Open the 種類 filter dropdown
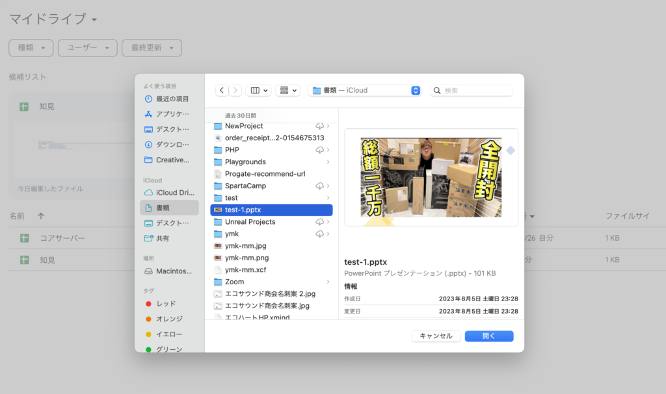Image resolution: width=666 pixels, height=394 pixels. click(31, 48)
